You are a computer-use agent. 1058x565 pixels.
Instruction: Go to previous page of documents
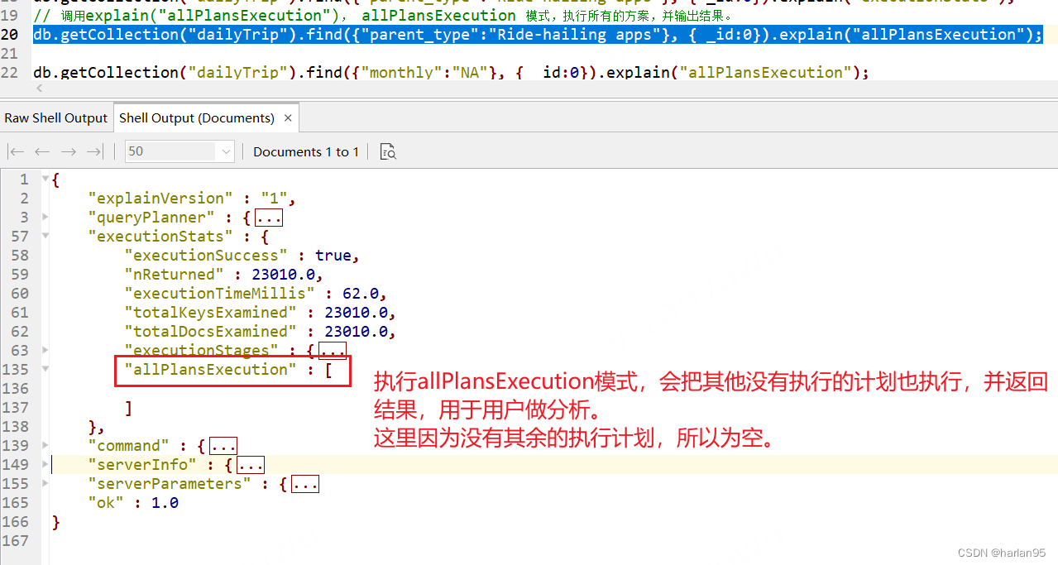42,151
